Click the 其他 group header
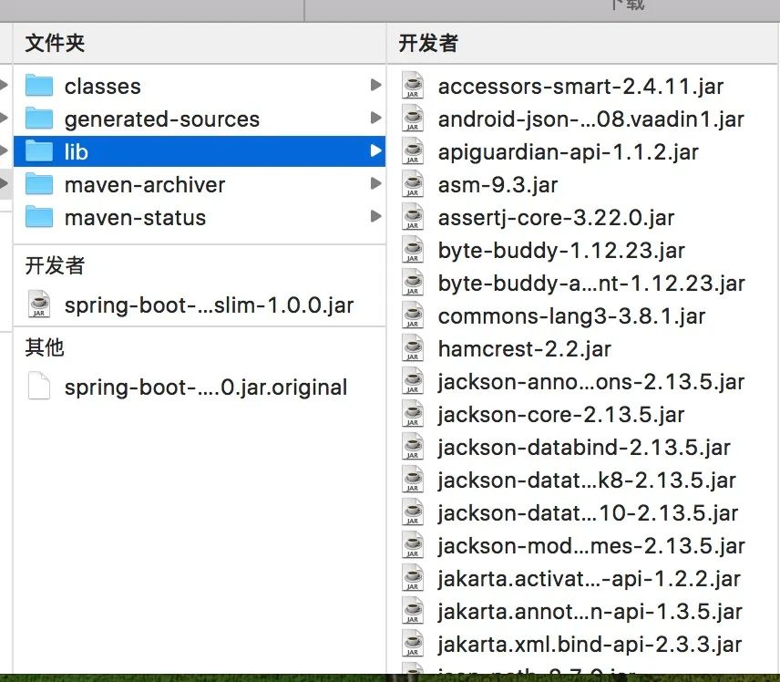The image size is (780, 682). pyautogui.click(x=45, y=347)
